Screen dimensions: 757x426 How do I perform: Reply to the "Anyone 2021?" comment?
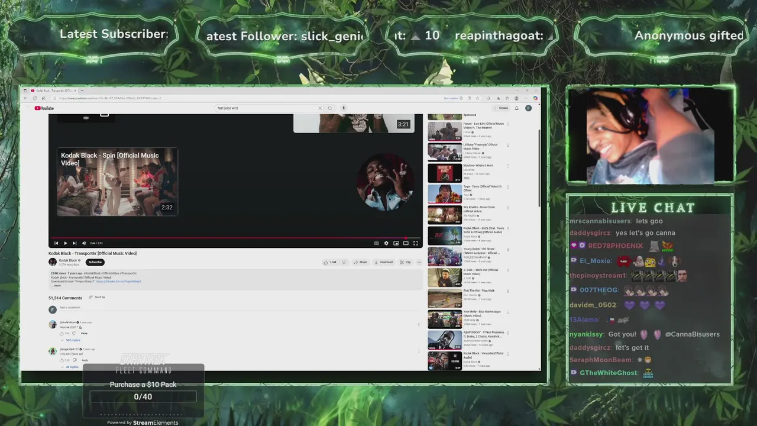[x=84, y=333]
